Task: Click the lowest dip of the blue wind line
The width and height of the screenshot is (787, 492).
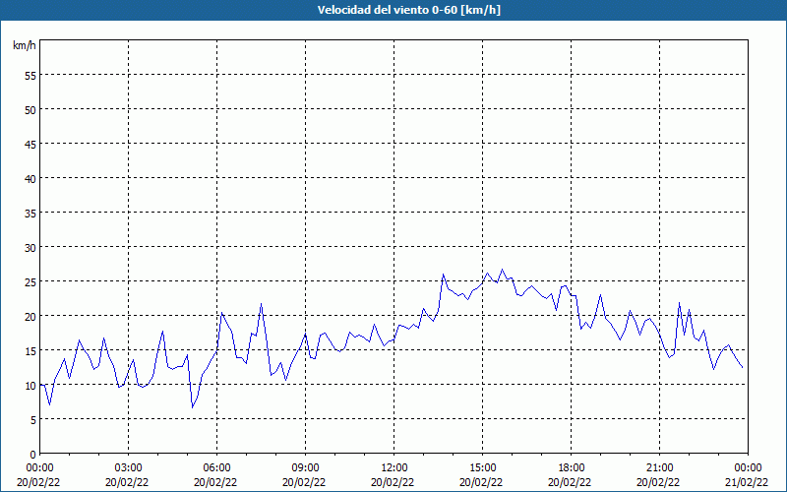Action: pyautogui.click(x=192, y=407)
